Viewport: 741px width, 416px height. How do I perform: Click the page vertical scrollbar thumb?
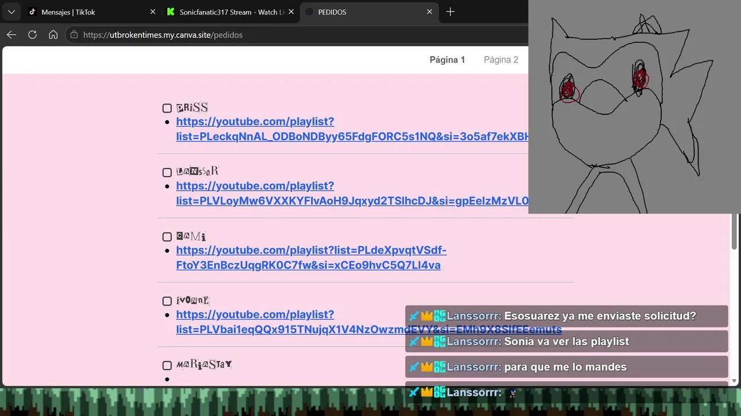735,232
